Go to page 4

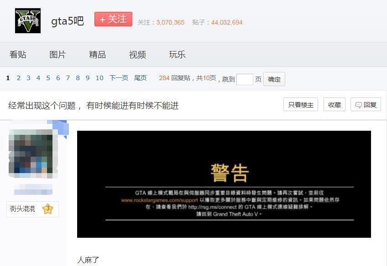click(x=38, y=78)
